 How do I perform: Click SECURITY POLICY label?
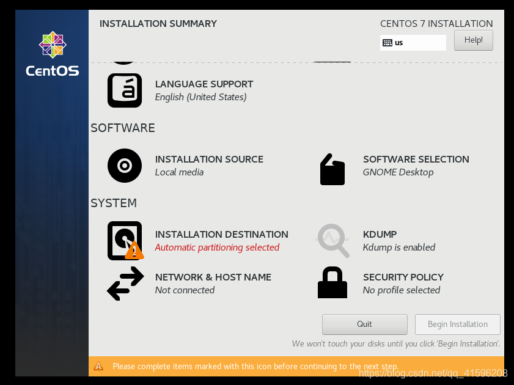coord(403,277)
